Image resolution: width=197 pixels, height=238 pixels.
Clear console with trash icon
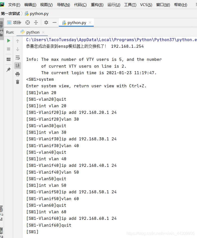18,82
